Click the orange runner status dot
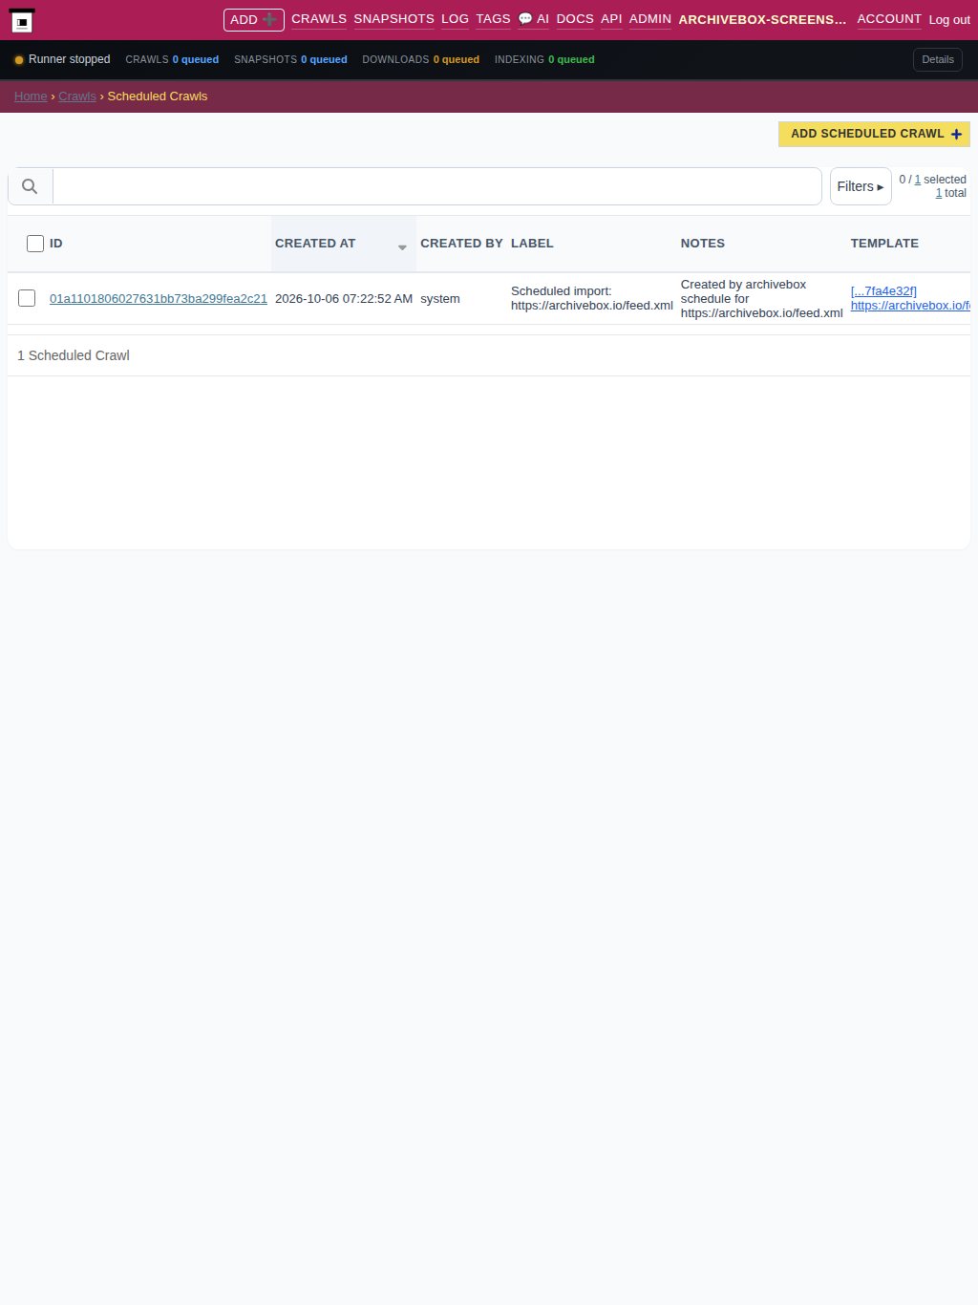 (18, 59)
